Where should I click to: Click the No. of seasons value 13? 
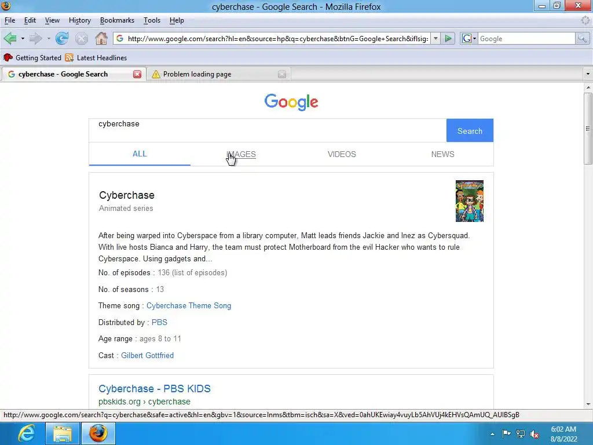pos(160,290)
